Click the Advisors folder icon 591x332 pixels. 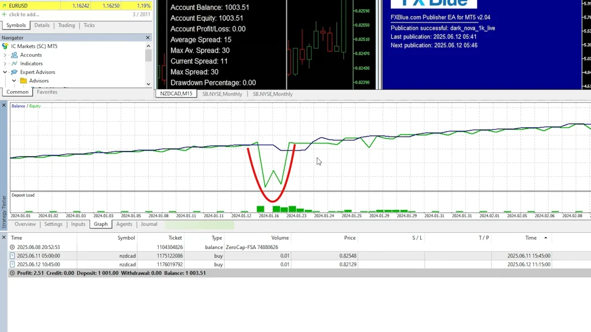pyautogui.click(x=23, y=81)
